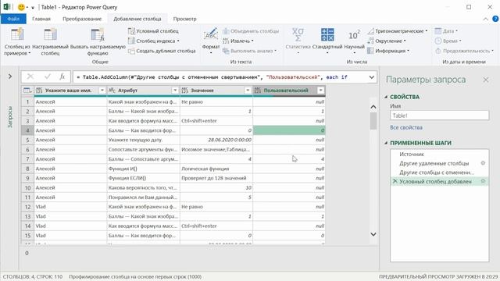Click the Parse (Выполнить анализ) command
Viewport: 500px width, 281px height.
point(249,51)
